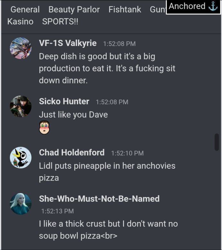Click the Sicko Hunter username
The image size is (222, 250).
[x=64, y=101]
